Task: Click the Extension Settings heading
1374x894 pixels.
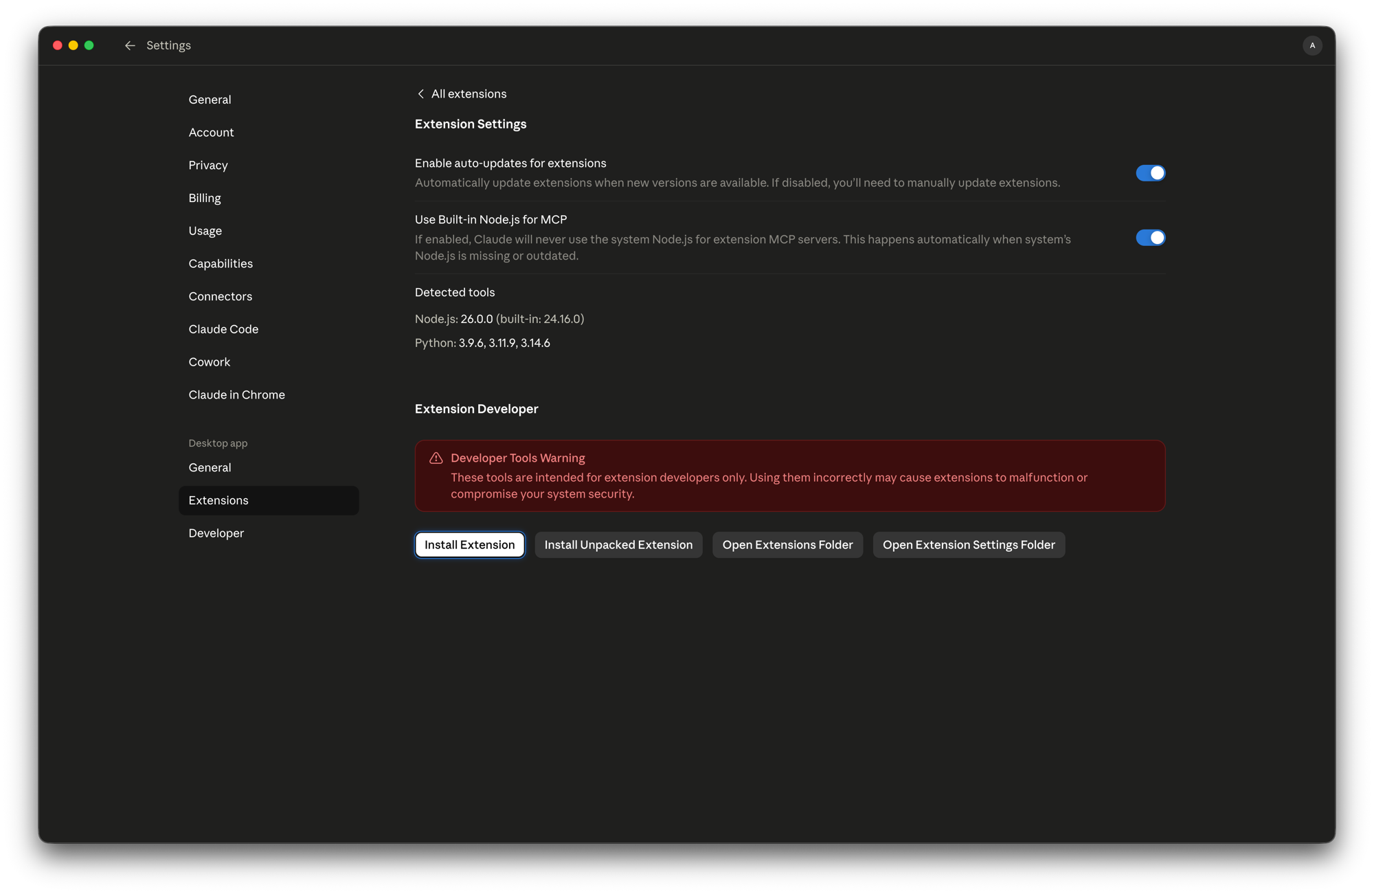Action: click(x=471, y=124)
